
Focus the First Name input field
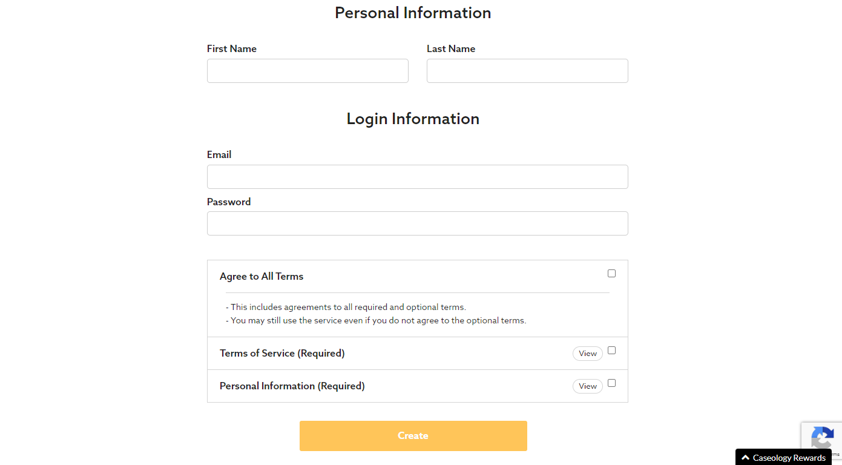point(308,71)
